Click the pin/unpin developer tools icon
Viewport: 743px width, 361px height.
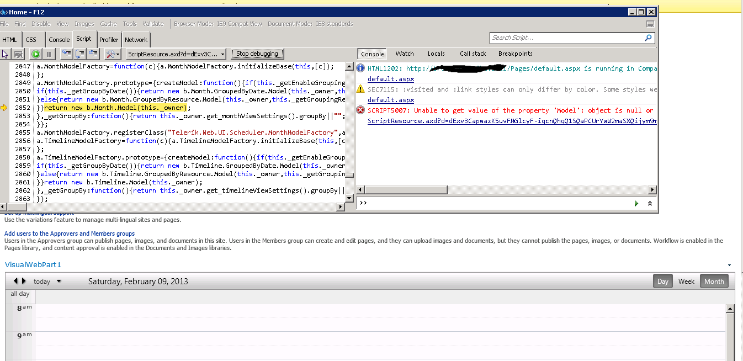tap(650, 24)
